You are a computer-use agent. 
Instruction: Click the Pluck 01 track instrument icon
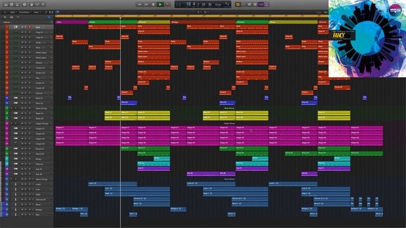[x=15, y=149]
